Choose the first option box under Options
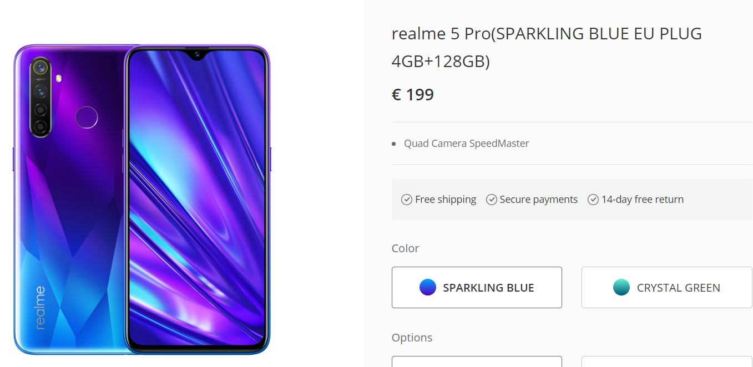 point(477,361)
